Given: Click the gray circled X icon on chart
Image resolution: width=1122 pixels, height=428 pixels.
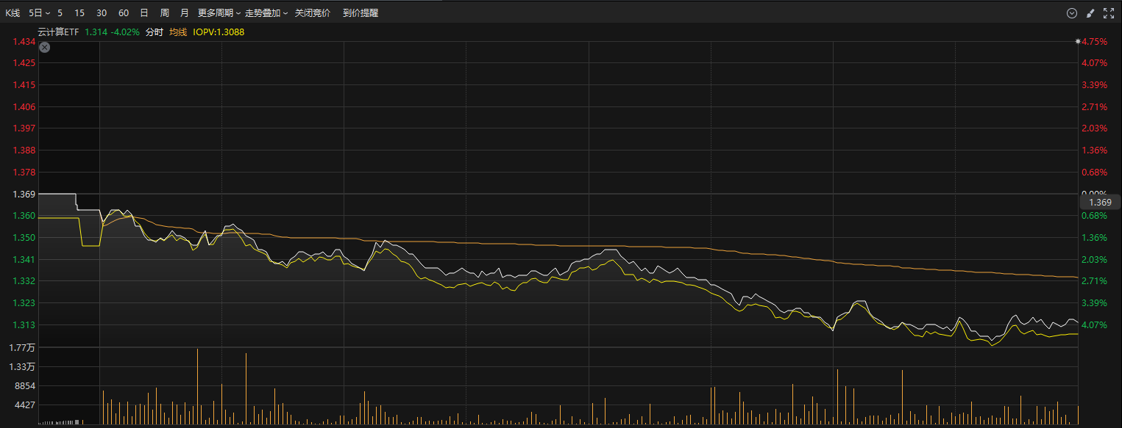Looking at the screenshot, I should point(44,48).
